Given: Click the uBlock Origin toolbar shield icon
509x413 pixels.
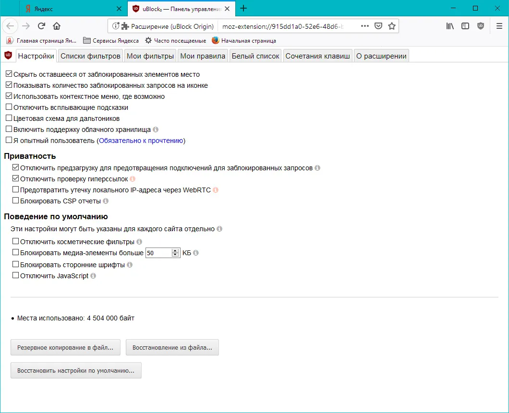Looking at the screenshot, I should tap(481, 26).
